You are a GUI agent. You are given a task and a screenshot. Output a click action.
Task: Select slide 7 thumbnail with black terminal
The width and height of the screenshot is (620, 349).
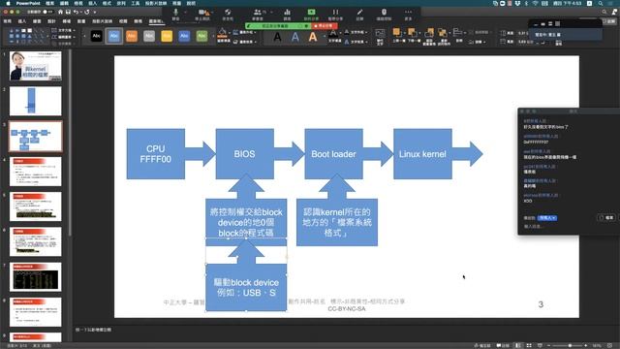(x=36, y=277)
